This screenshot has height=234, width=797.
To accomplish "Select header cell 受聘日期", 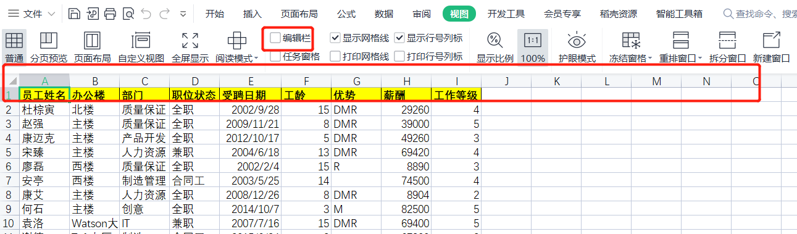I will [x=251, y=94].
